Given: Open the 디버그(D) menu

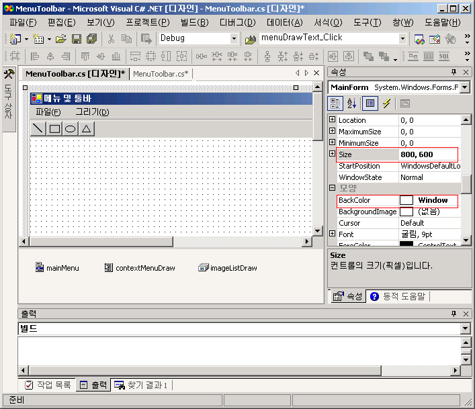Looking at the screenshot, I should coord(237,22).
